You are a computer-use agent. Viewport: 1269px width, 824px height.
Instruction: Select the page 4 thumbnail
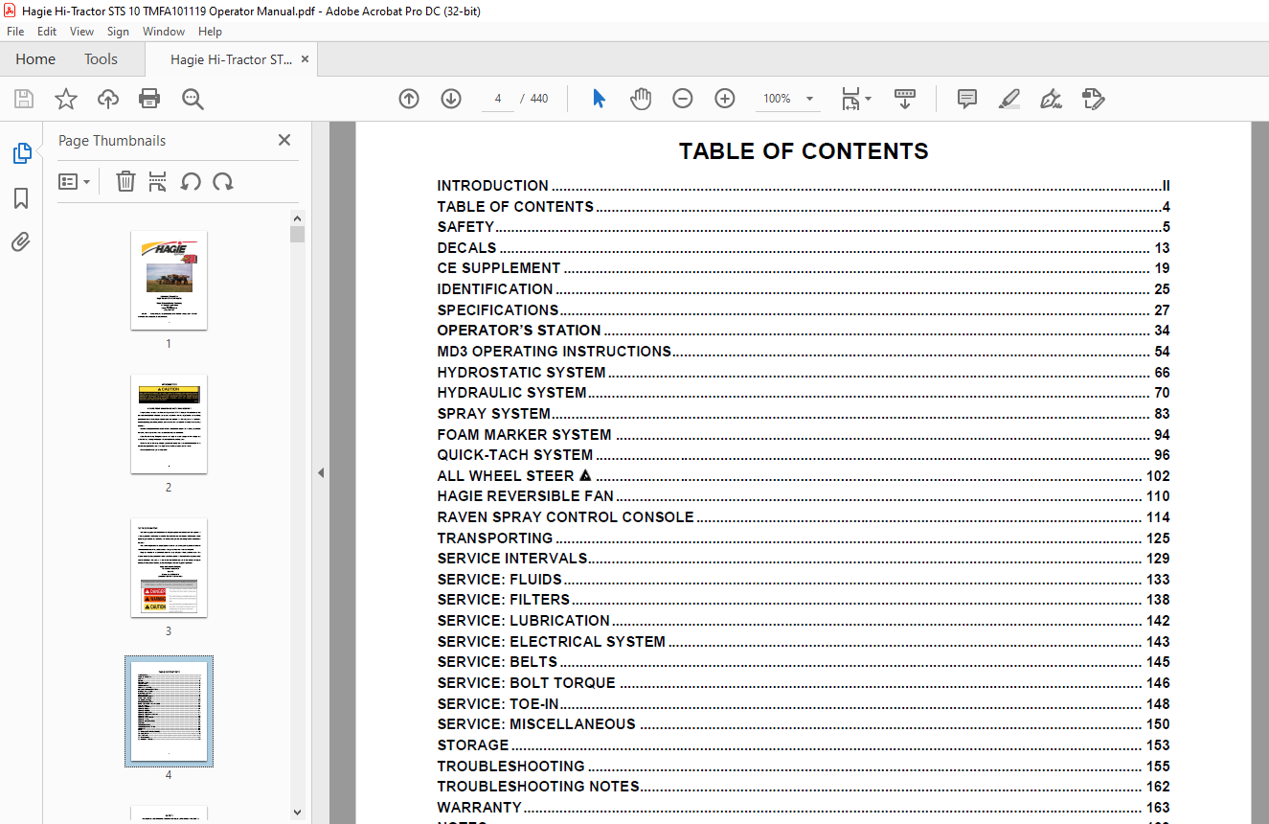[x=169, y=711]
